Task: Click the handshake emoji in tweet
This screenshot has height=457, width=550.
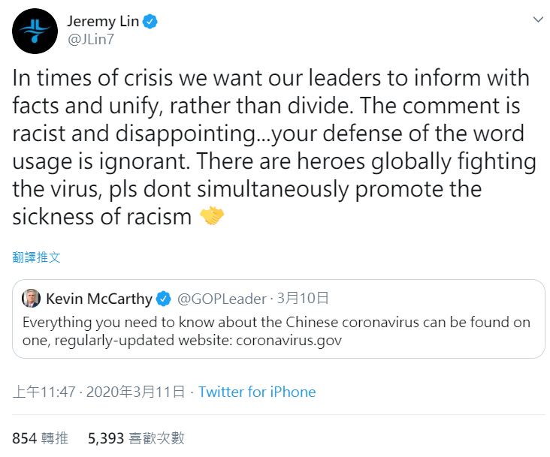Action: tap(212, 215)
